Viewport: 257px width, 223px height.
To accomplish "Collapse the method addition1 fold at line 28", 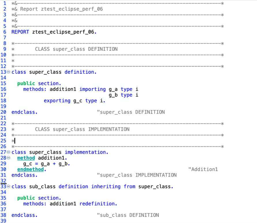I will pos(8,158).
